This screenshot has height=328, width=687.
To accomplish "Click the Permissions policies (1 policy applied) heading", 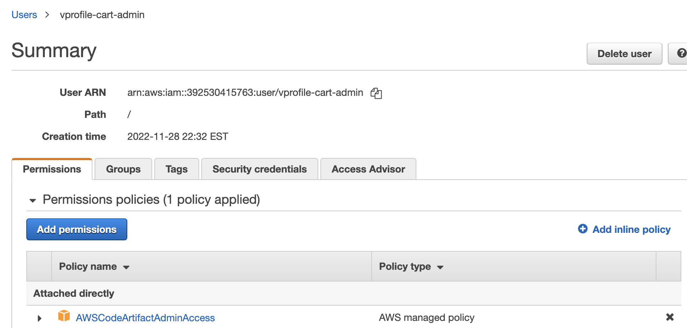I will point(151,199).
